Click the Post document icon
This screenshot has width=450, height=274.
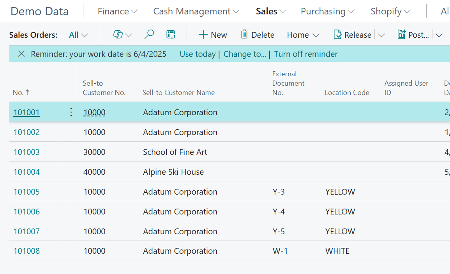pyautogui.click(x=401, y=35)
